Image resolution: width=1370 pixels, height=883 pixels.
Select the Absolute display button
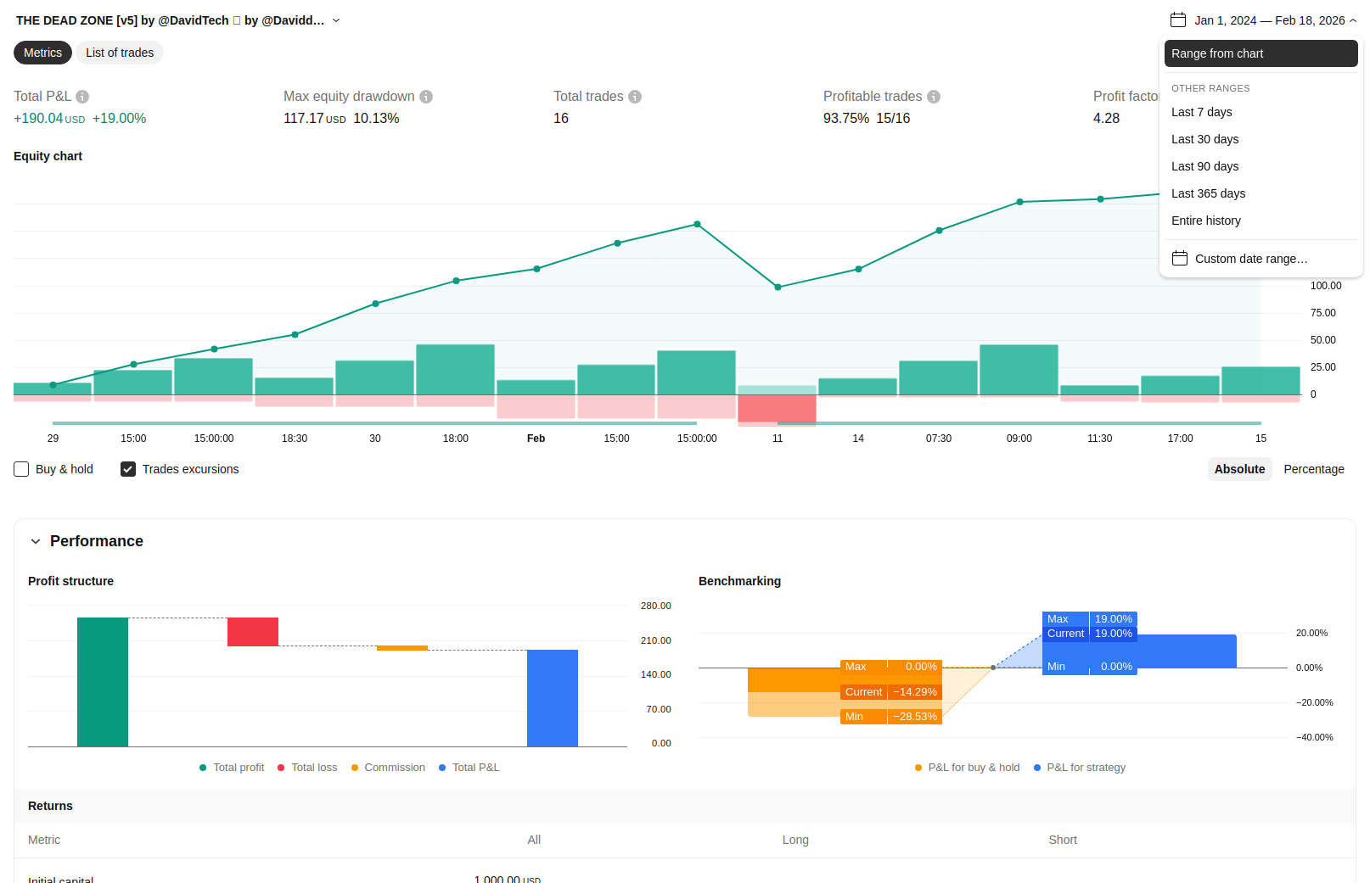pos(1239,469)
